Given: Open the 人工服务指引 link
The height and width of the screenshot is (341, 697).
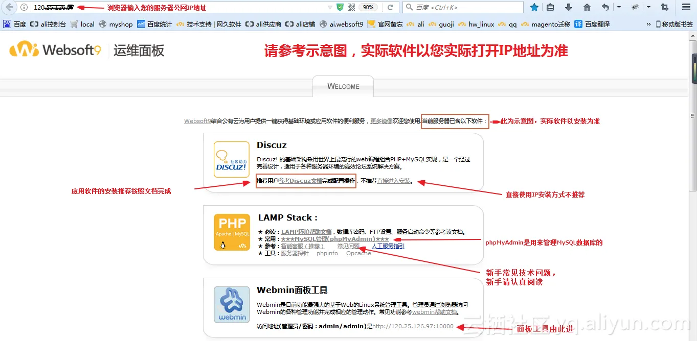Looking at the screenshot, I should pyautogui.click(x=388, y=246).
